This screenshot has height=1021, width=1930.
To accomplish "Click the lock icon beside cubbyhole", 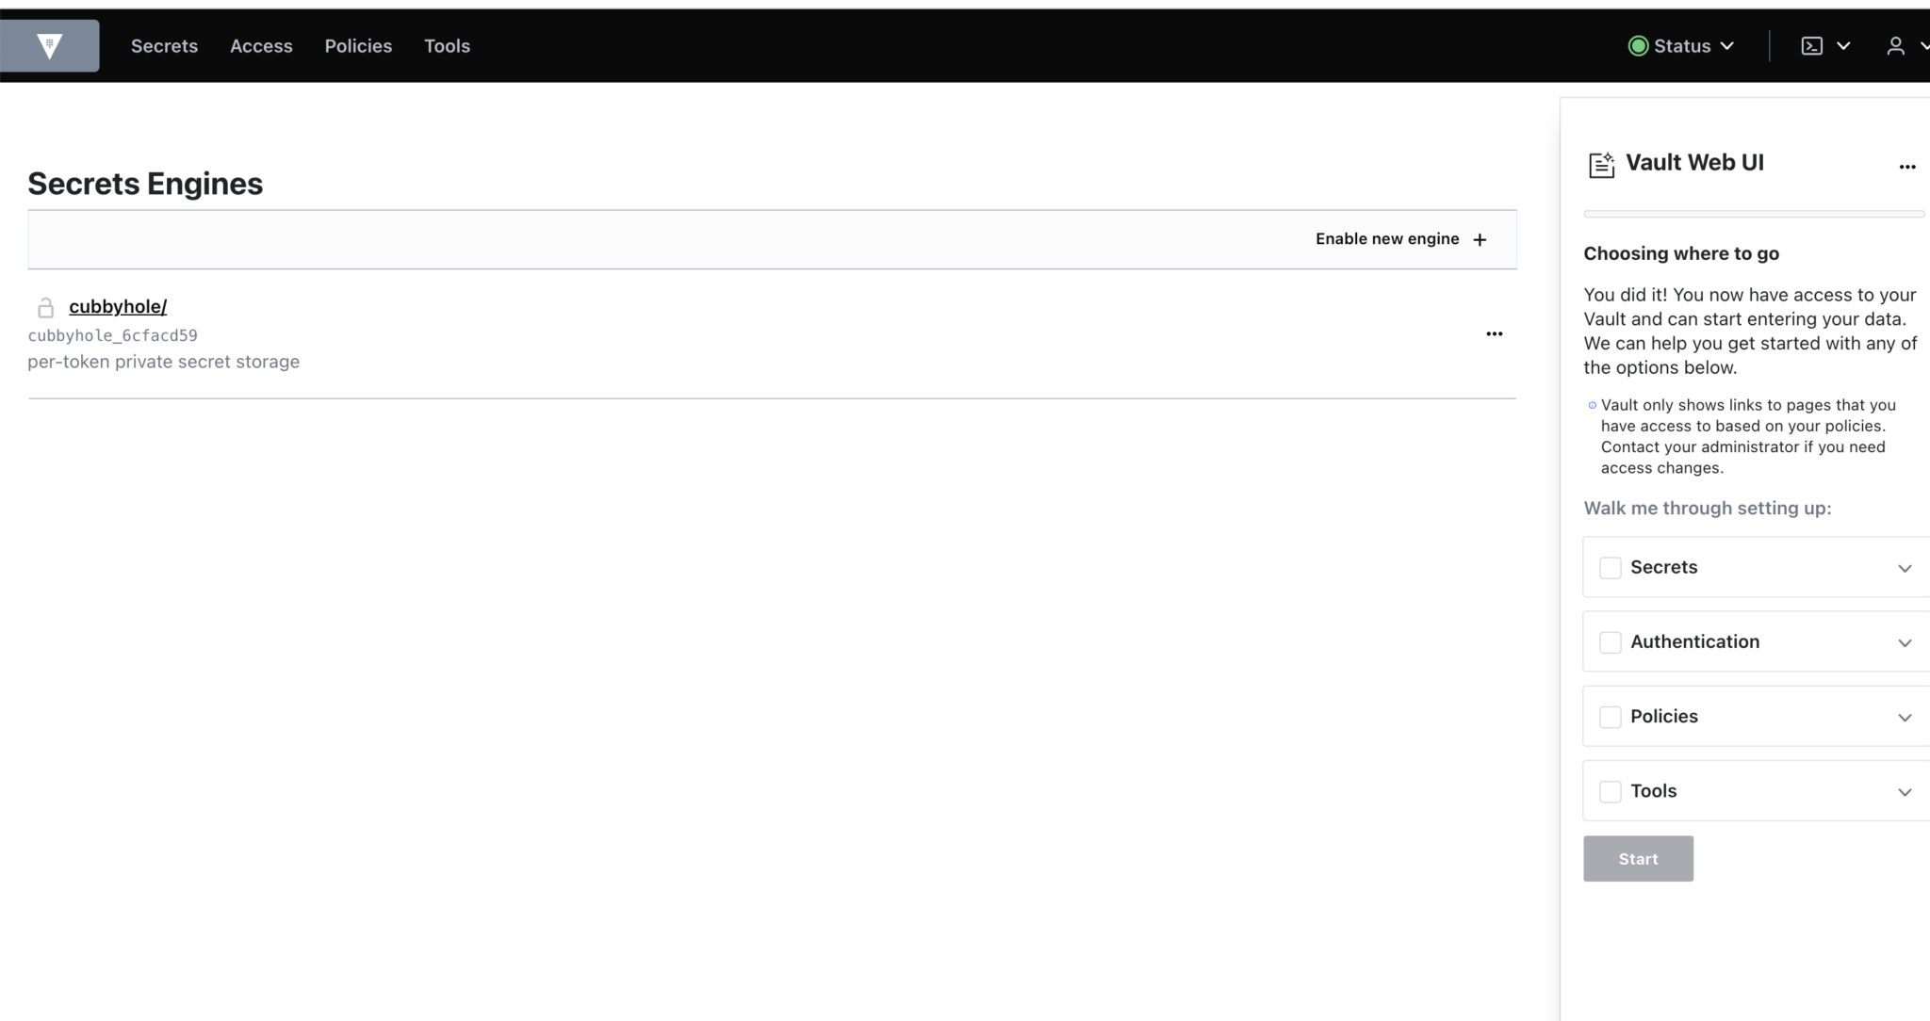I will (44, 306).
